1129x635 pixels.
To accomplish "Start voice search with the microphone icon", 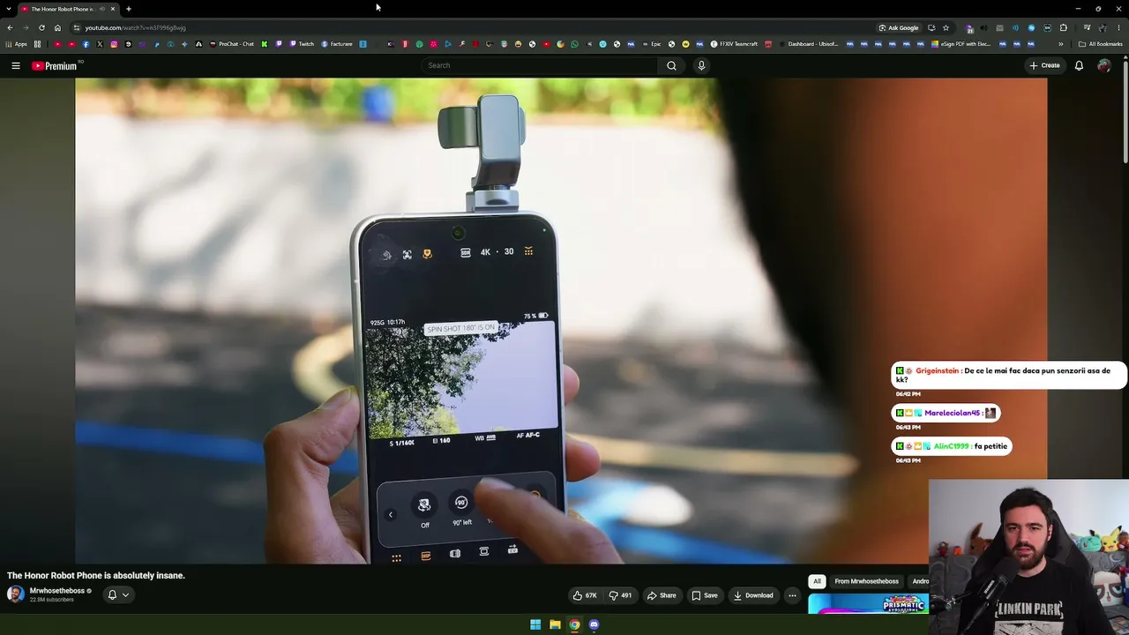I will tap(701, 65).
